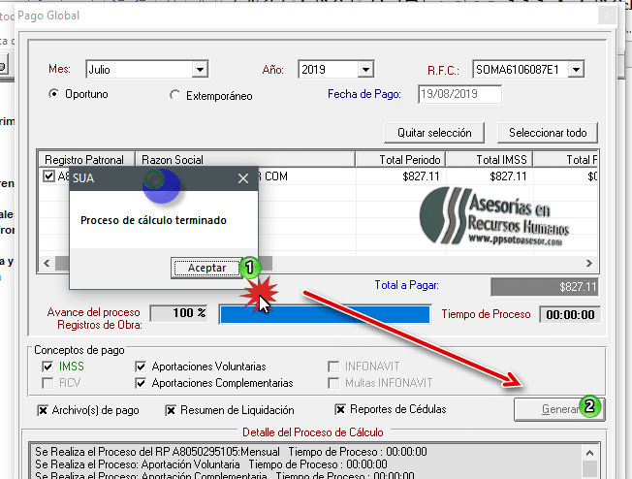Select the Extemporáneo radio button
Screen dimensions: 632x479
[x=174, y=95]
